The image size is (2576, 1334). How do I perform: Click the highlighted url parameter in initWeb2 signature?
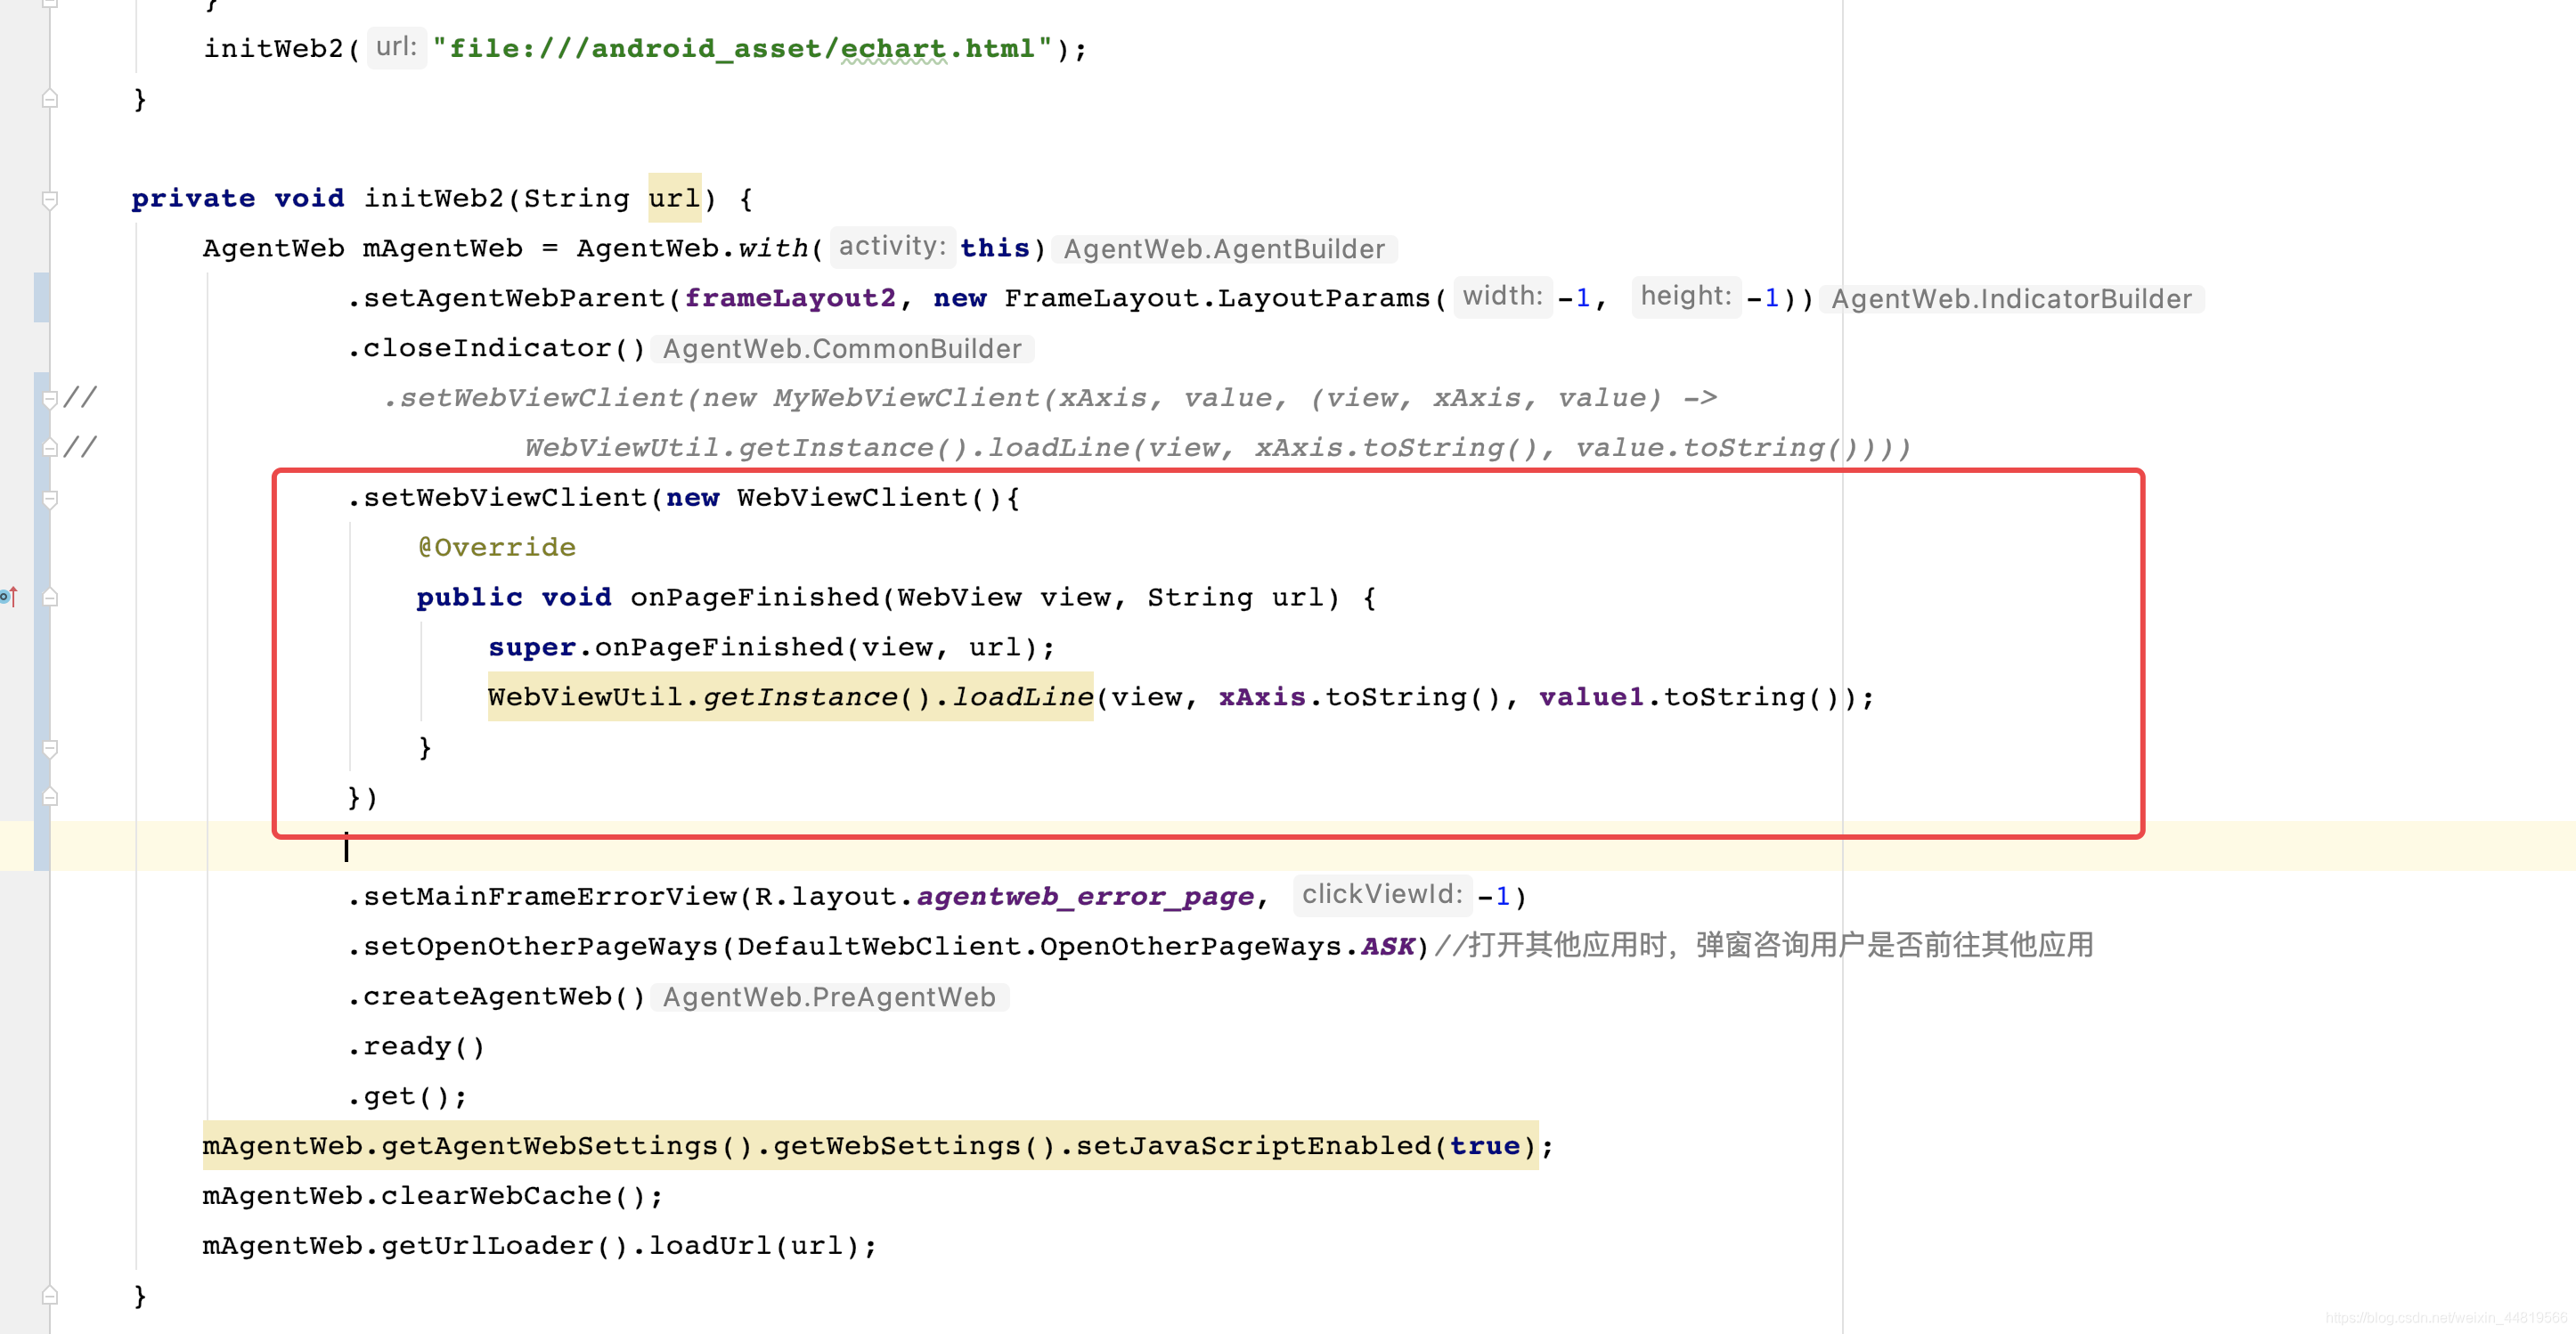[x=674, y=198]
